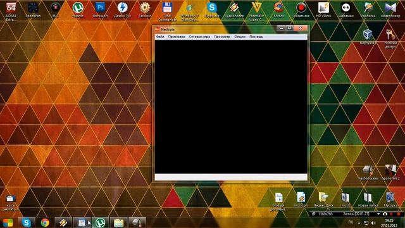This screenshot has height=228, width=405.
Task: Expand Bandicam recording bar dropdown arrow
Action: pos(378,214)
